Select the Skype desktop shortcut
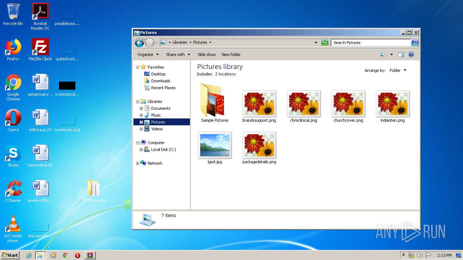Viewport: 463px width, 260px height. click(13, 156)
